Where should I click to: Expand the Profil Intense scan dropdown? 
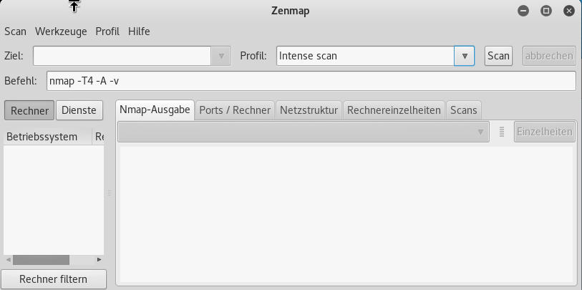(465, 56)
